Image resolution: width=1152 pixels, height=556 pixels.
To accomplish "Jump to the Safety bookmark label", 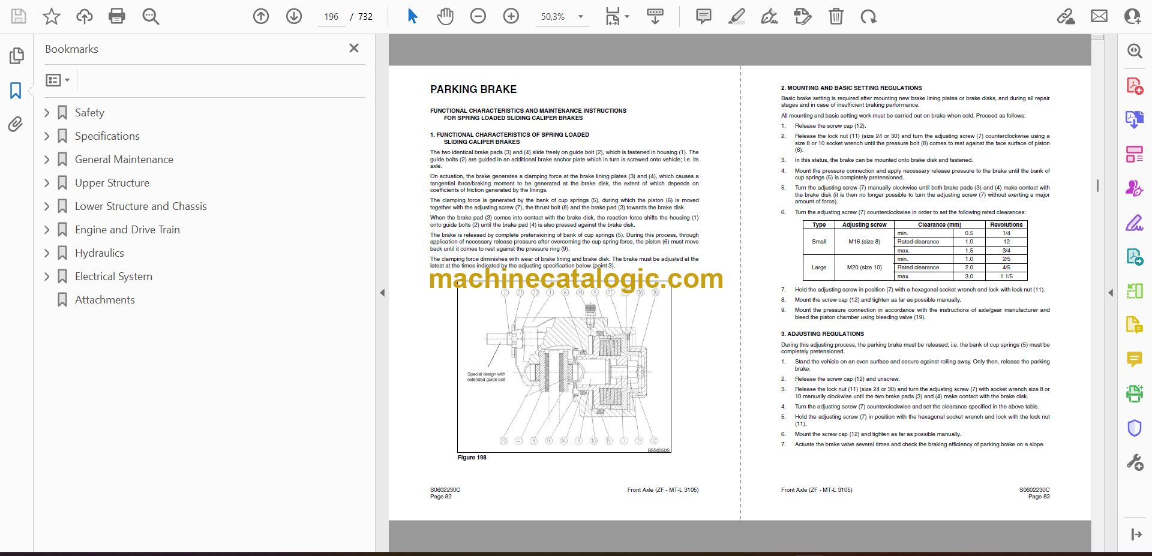I will click(x=89, y=113).
